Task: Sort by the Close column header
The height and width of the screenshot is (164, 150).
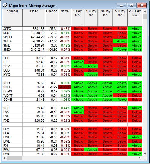Action: coord(34,18)
